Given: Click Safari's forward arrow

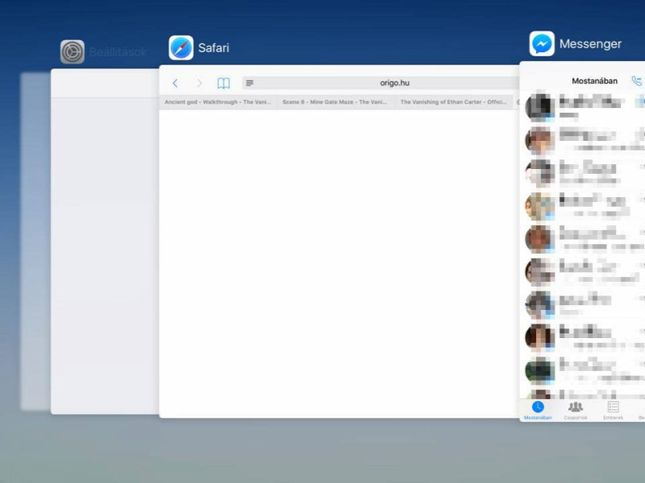Looking at the screenshot, I should 199,84.
